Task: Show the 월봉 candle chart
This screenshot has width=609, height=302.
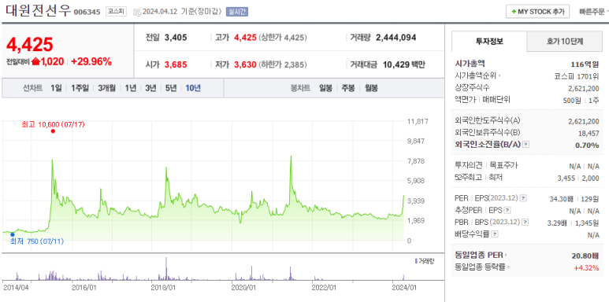Action: (x=371, y=88)
